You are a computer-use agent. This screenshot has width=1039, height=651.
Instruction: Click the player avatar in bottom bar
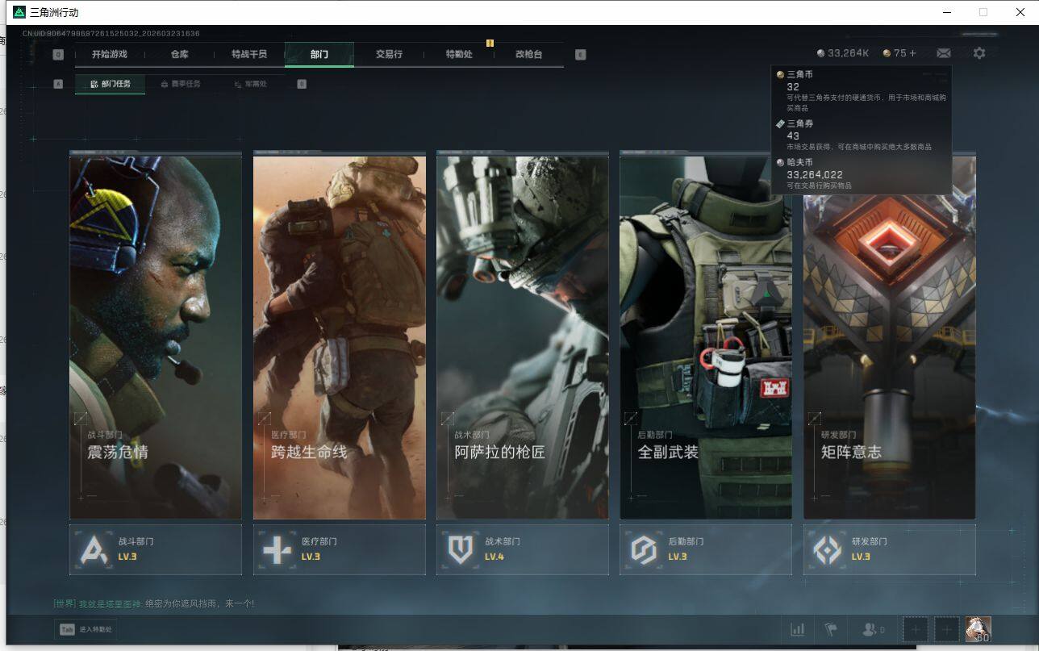978,629
